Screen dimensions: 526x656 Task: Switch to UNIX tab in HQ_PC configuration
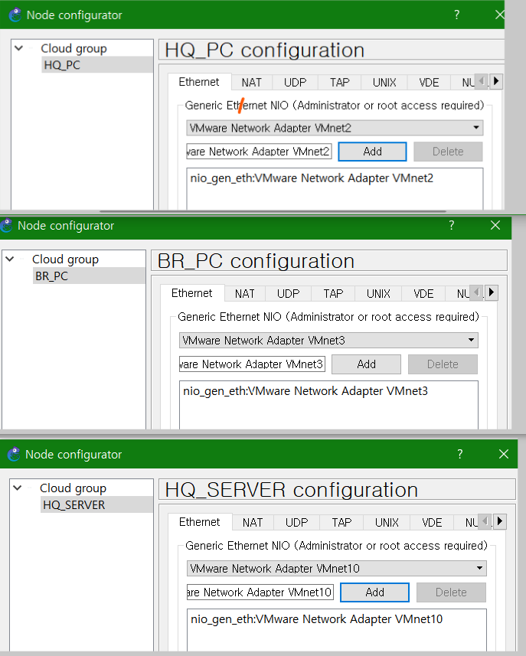(384, 83)
